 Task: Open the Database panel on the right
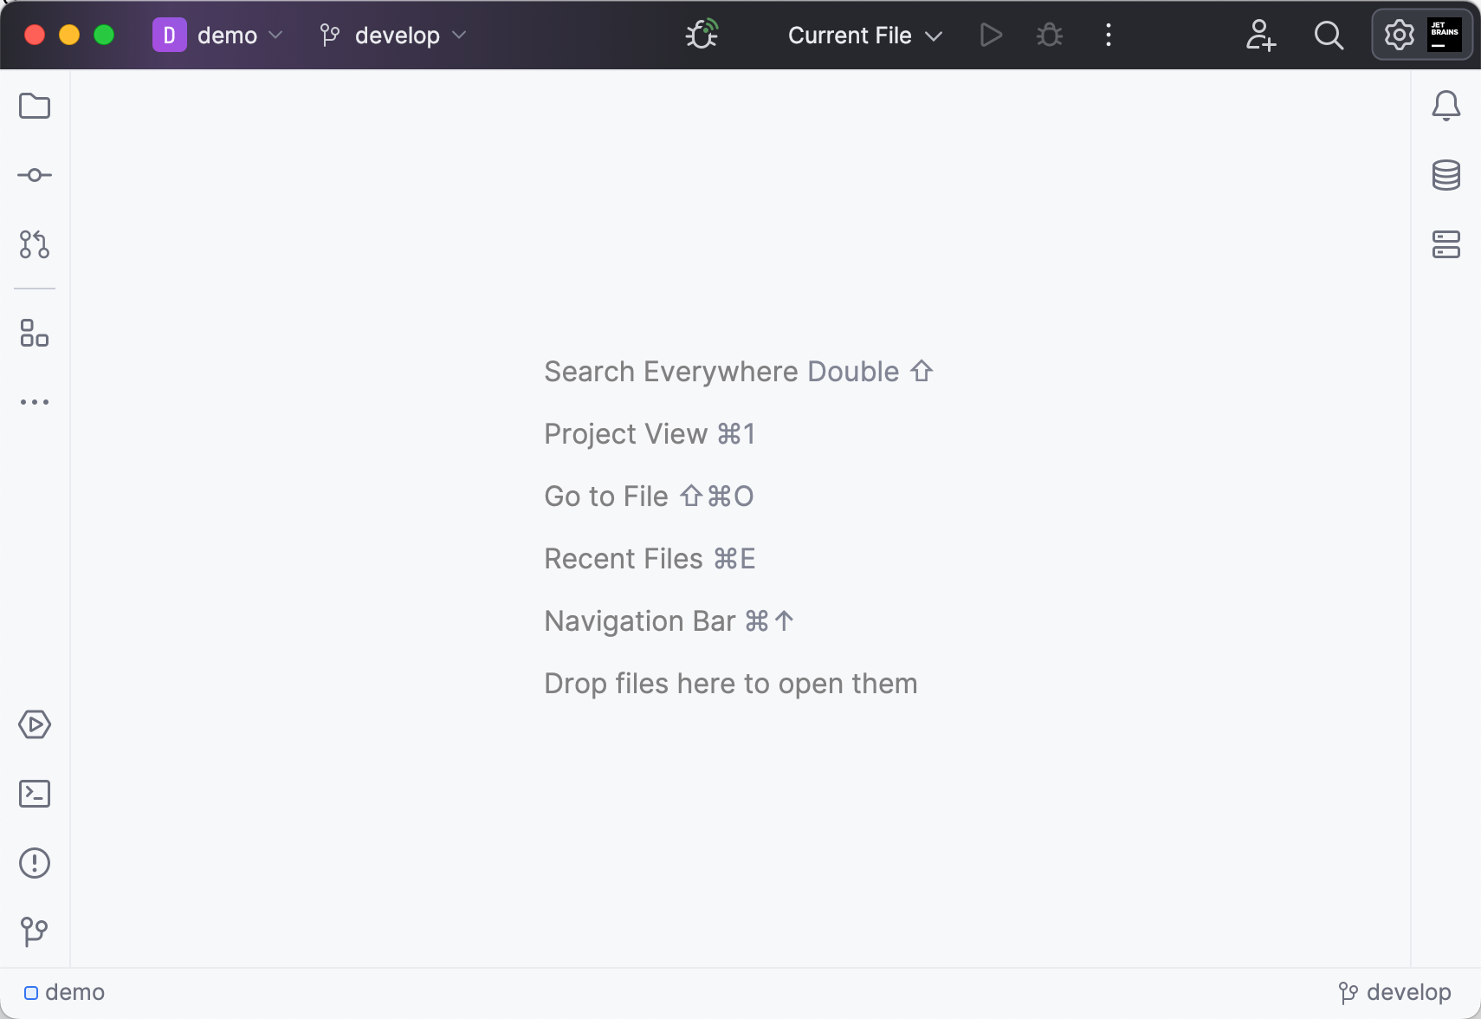[1446, 175]
